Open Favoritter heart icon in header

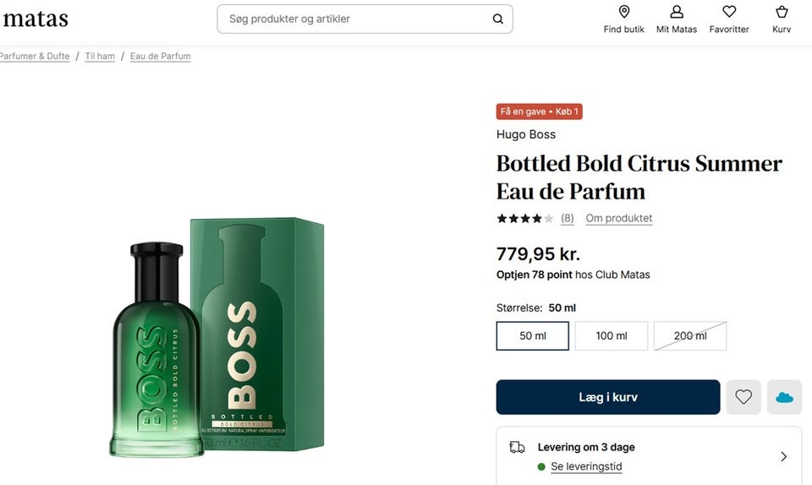(x=729, y=12)
